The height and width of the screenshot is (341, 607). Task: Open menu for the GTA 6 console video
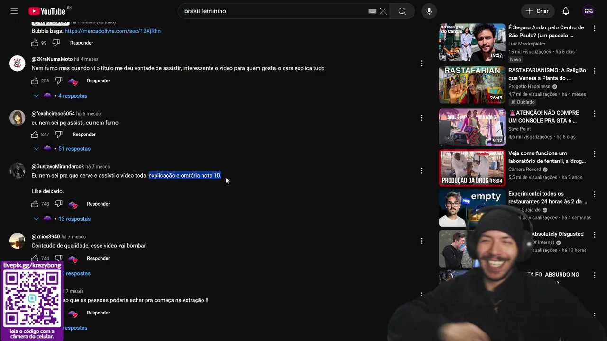tap(595, 114)
